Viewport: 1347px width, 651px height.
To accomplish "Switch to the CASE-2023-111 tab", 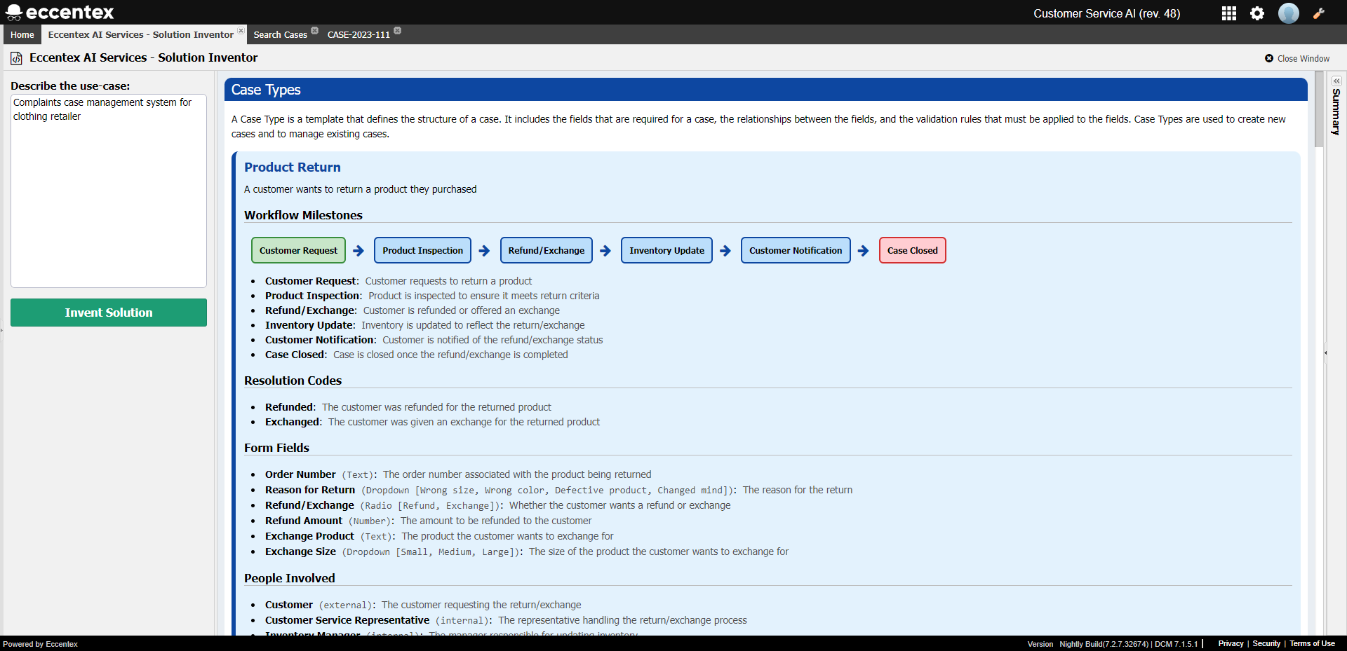I will pos(358,34).
